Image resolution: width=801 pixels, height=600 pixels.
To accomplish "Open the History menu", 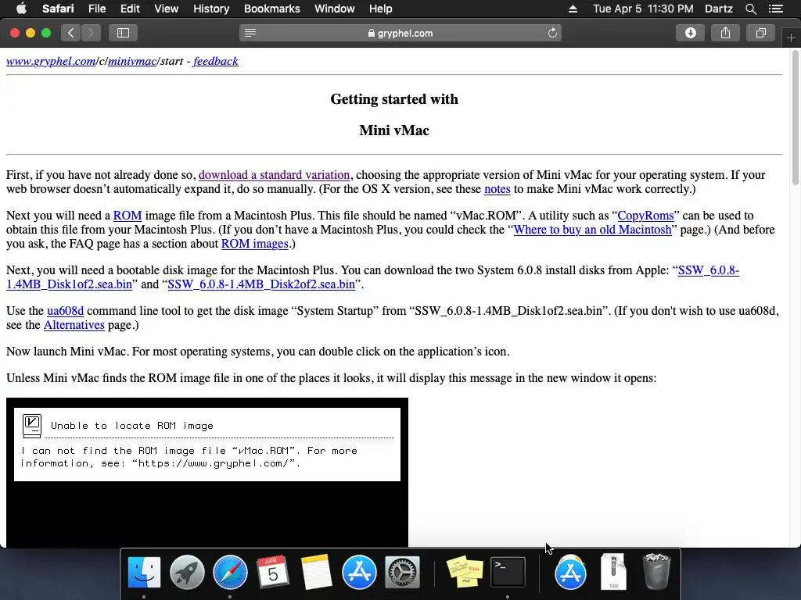I will [211, 9].
